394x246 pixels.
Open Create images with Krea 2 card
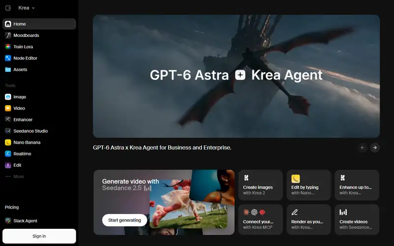tap(261, 185)
